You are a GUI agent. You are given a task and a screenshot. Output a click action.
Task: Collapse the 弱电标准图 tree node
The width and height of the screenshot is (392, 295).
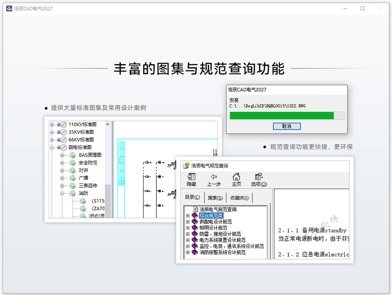pos(52,147)
